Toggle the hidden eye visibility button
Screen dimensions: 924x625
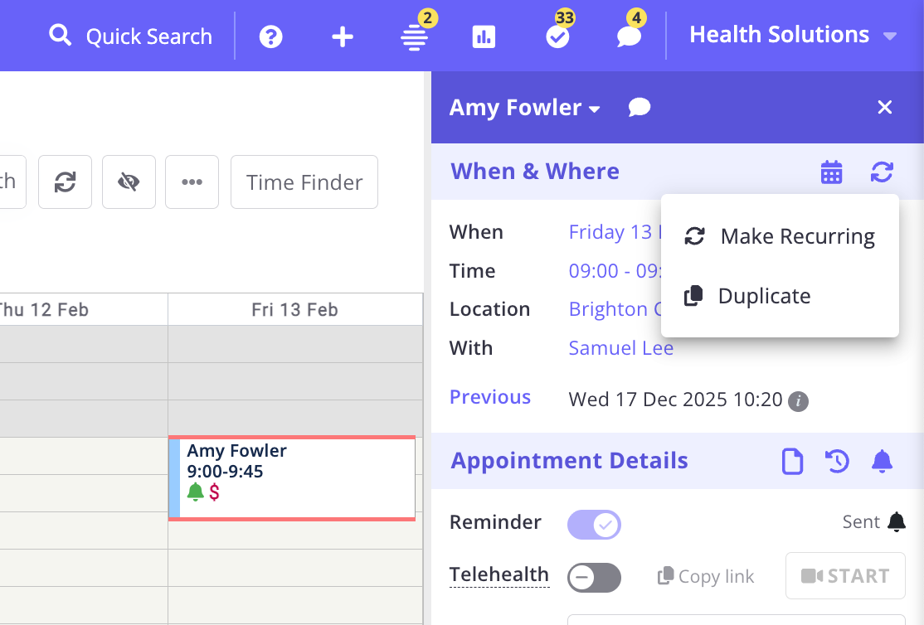[x=129, y=182]
